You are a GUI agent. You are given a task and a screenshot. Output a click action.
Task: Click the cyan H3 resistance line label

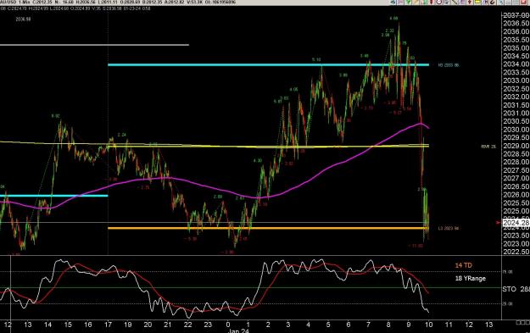(x=449, y=65)
